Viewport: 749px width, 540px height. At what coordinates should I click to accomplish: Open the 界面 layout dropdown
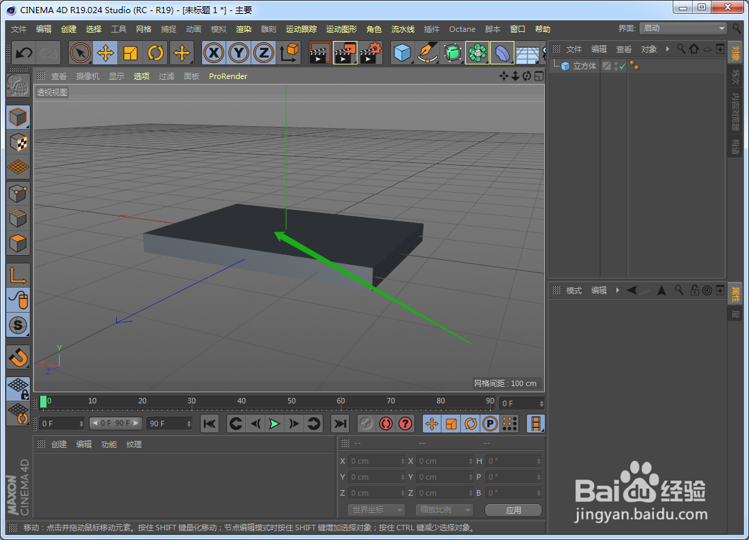684,28
